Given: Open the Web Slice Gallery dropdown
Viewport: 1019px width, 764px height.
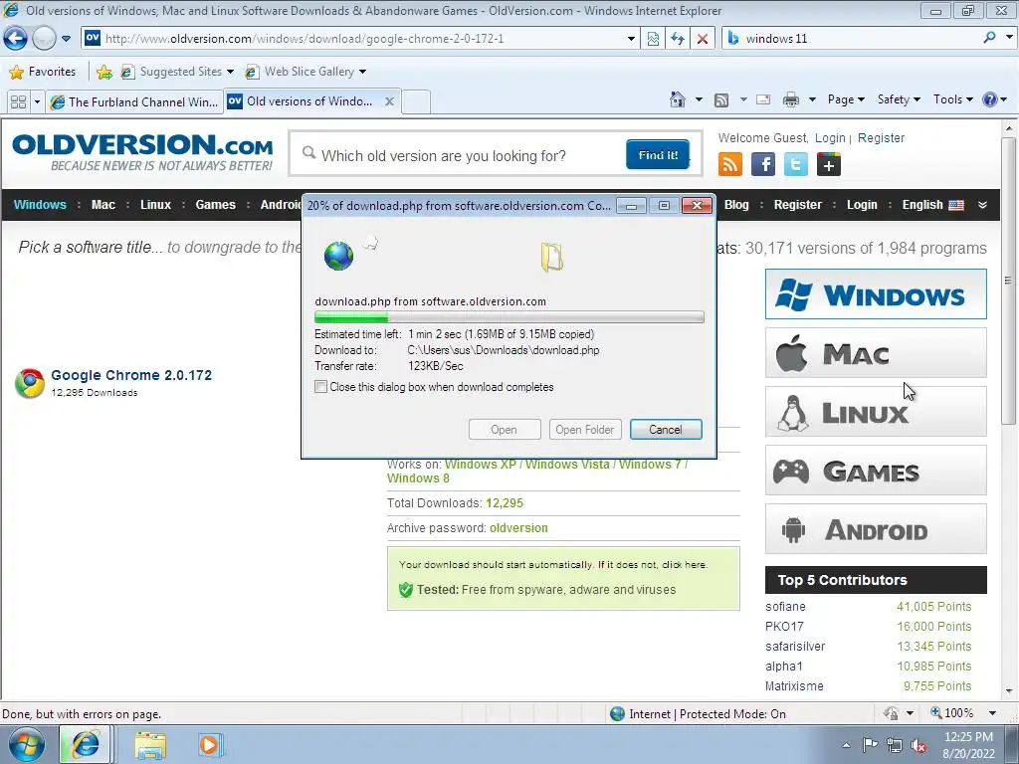Looking at the screenshot, I should tap(362, 72).
